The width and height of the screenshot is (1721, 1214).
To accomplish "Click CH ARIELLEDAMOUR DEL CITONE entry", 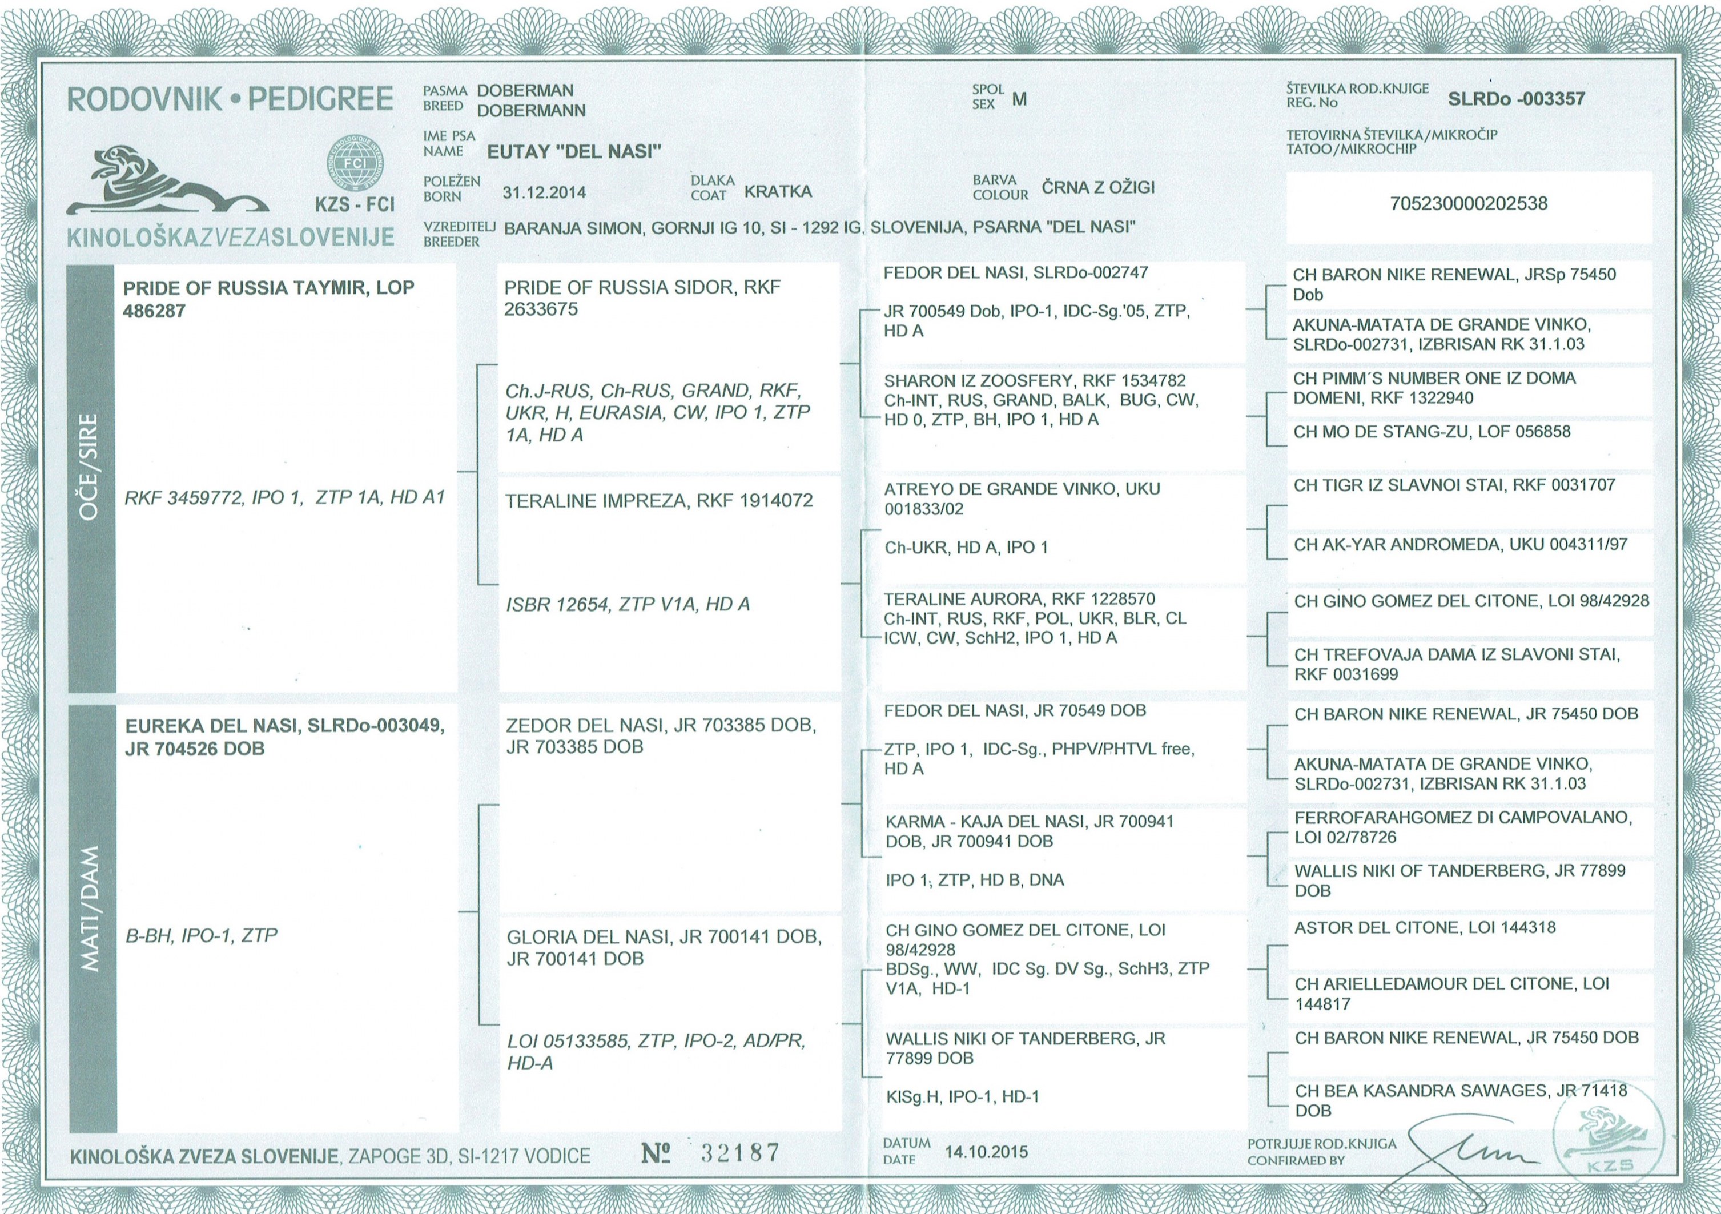I will click(1452, 994).
